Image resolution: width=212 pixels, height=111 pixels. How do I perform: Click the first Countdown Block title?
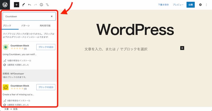coord(20,46)
